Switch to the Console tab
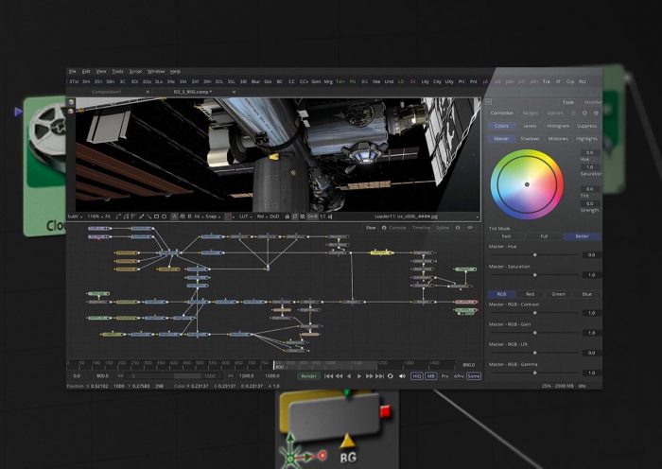This screenshot has height=469, width=662. coord(397,227)
